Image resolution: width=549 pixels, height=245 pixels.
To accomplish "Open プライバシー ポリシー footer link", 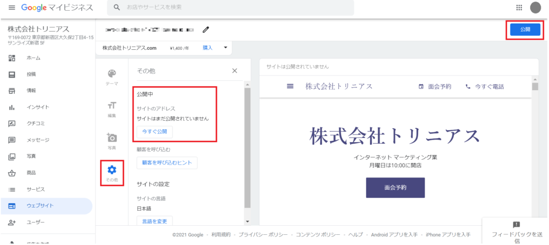I will (x=263, y=234).
